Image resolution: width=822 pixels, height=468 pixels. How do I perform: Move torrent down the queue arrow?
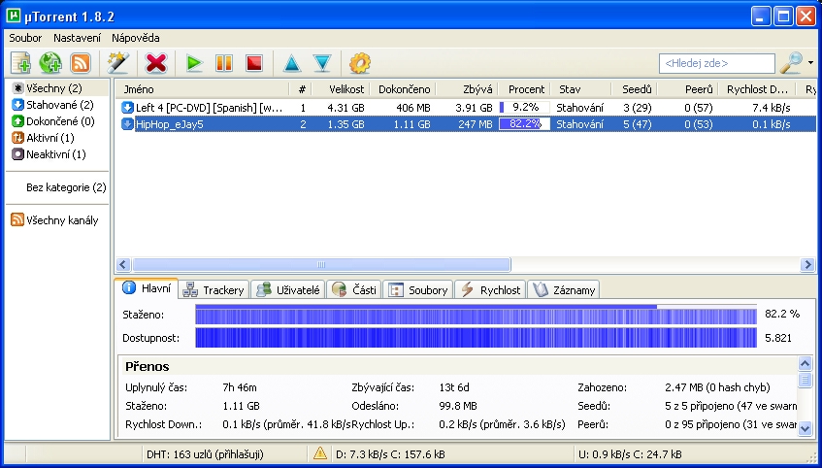[322, 63]
